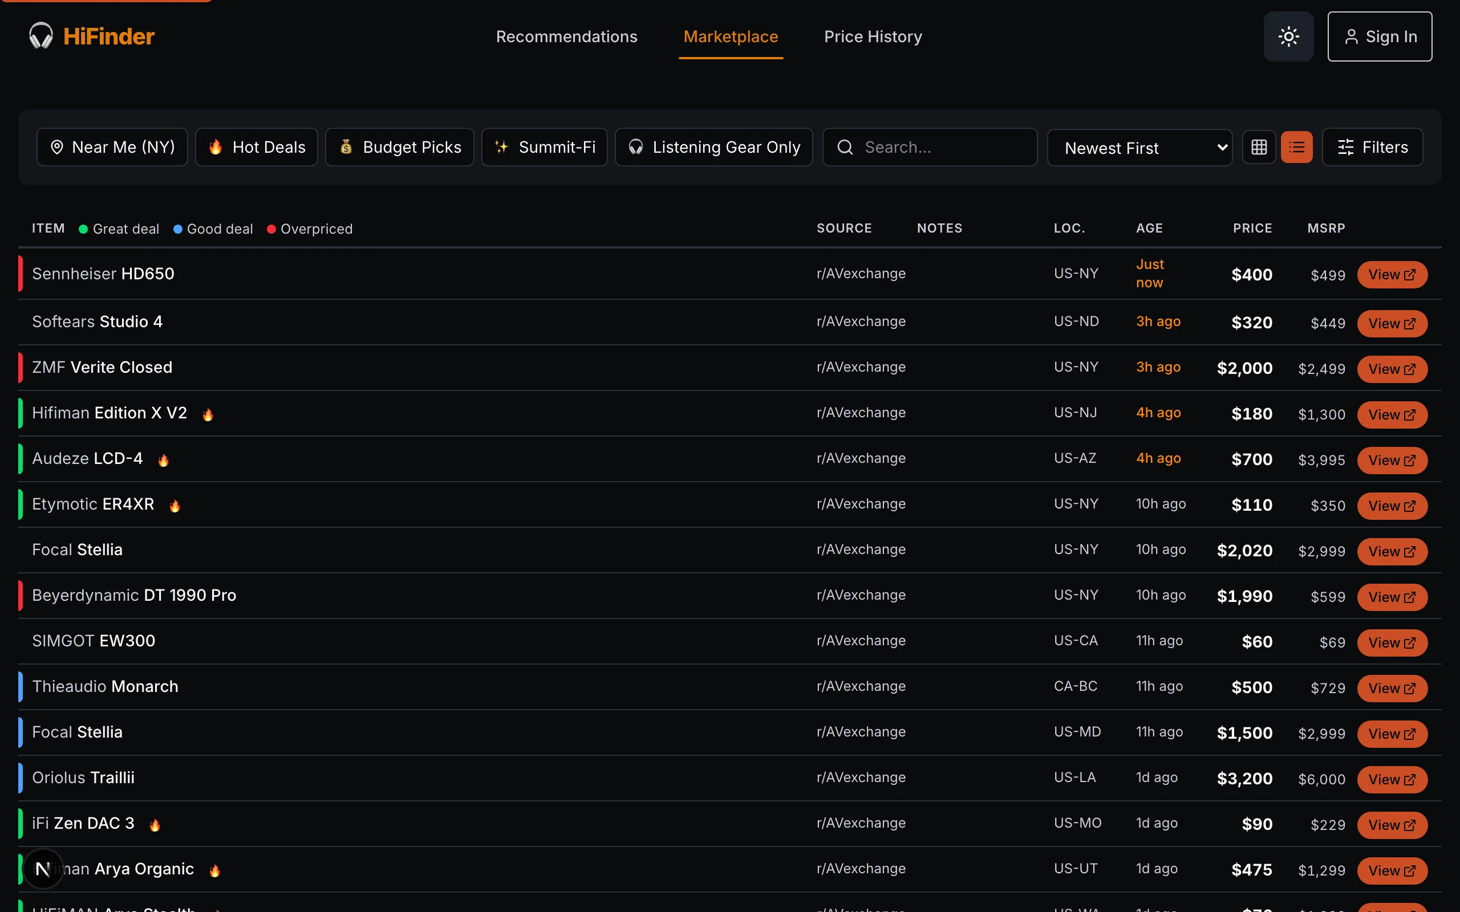Toggle the Summit-Fi filter chip
The width and height of the screenshot is (1460, 912).
click(544, 147)
